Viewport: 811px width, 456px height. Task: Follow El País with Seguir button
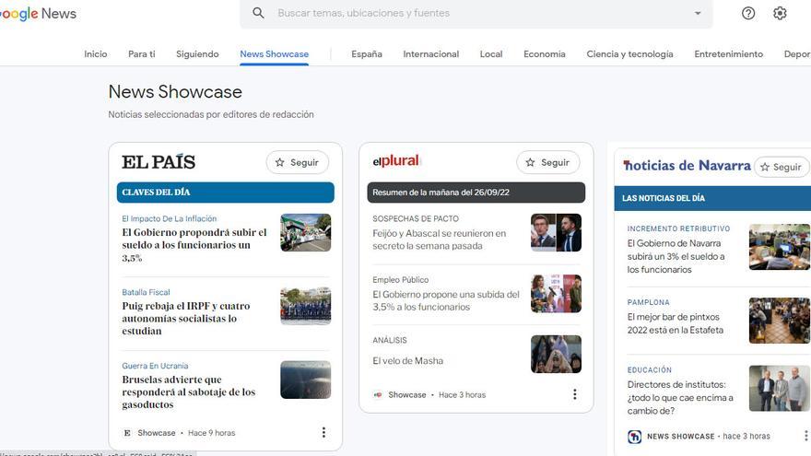[x=298, y=162]
